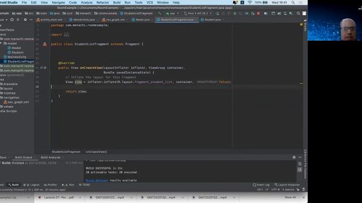Open the Logcat tool window
This screenshot has width=362, height=203.
tap(32, 185)
